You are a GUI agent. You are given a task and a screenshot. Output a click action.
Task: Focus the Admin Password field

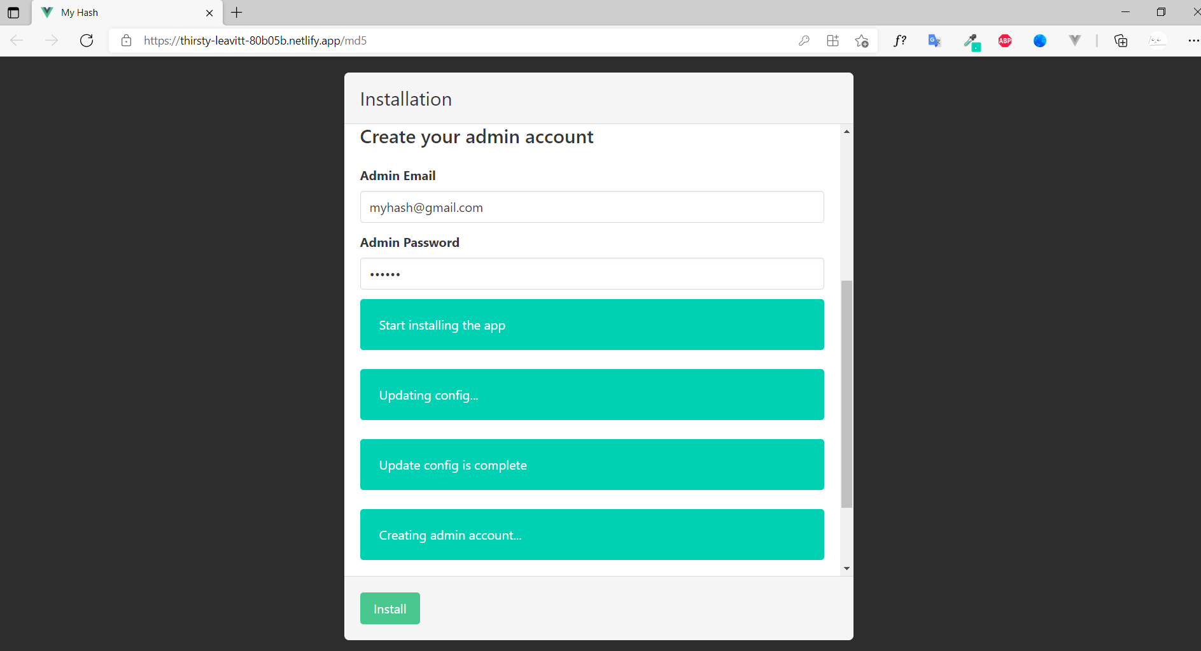click(592, 274)
